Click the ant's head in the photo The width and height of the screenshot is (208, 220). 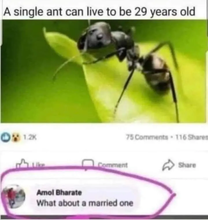(96, 36)
